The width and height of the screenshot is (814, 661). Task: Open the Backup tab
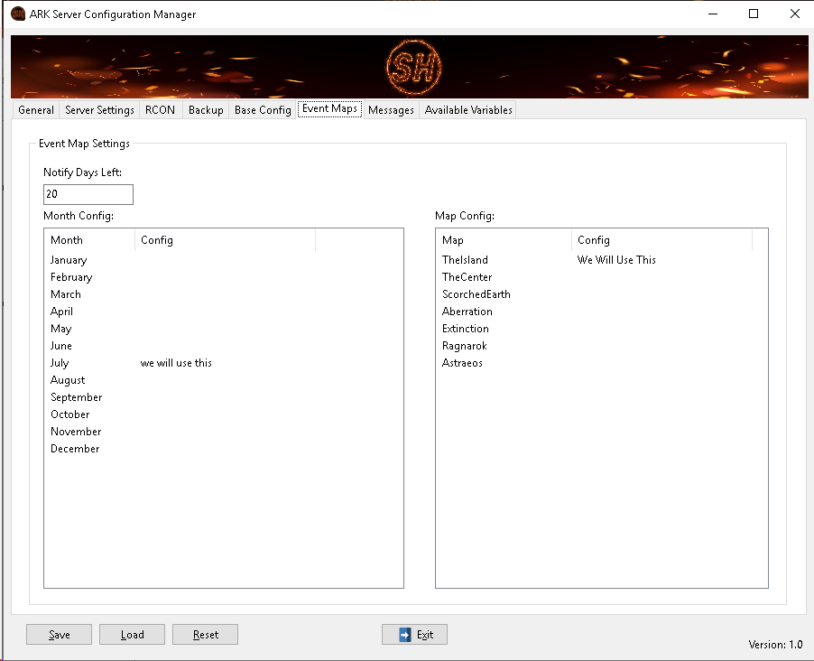[206, 110]
